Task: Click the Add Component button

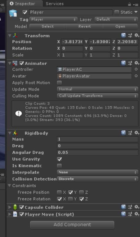Action: [72, 225]
